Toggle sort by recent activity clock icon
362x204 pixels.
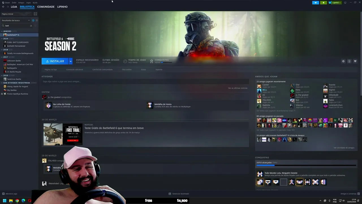coord(33,20)
